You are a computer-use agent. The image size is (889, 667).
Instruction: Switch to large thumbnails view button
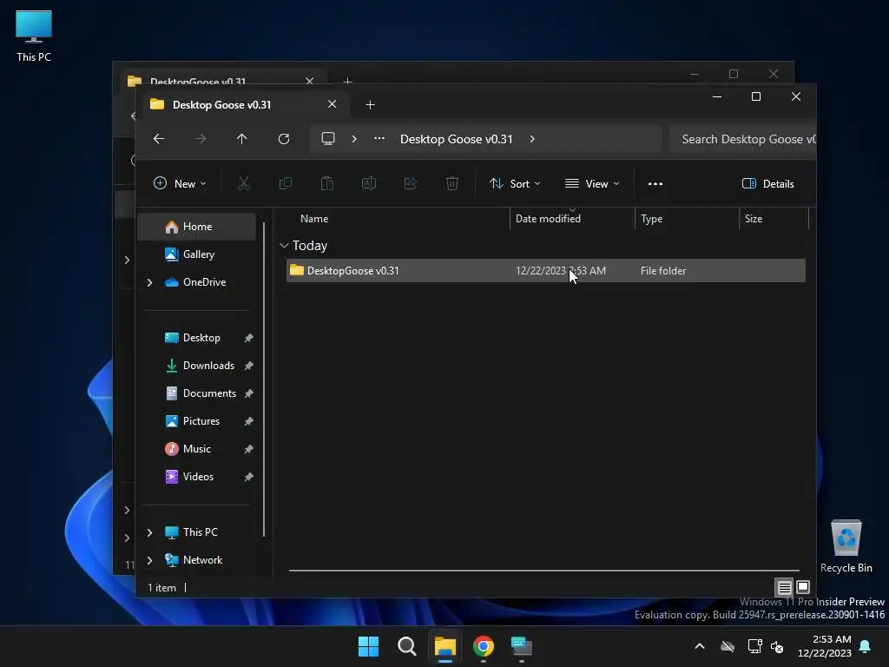(803, 588)
